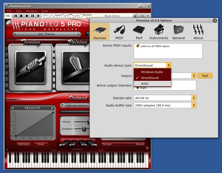The width and height of the screenshot is (222, 173).
Task: Switch to the MIDI options tab
Action: [119, 32]
